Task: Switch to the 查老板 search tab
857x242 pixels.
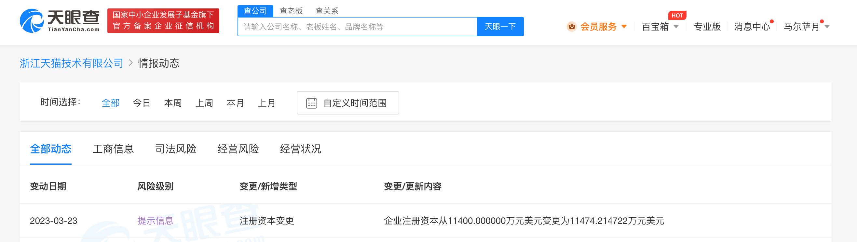Action: [x=291, y=11]
